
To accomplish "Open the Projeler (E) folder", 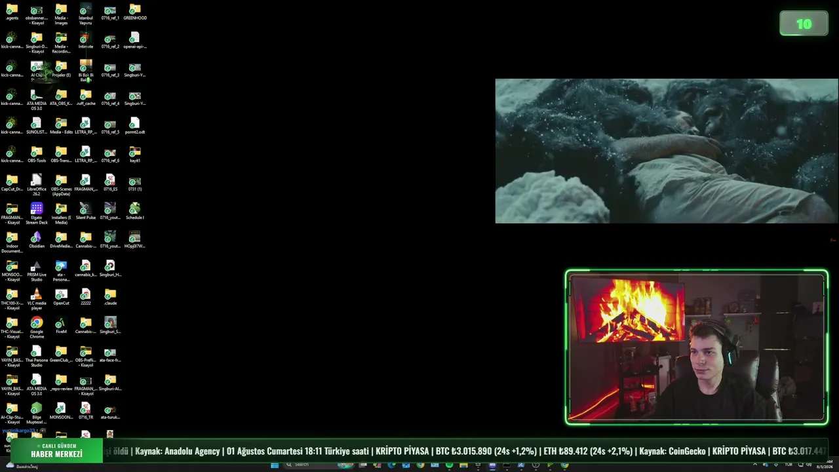I will click(61, 69).
